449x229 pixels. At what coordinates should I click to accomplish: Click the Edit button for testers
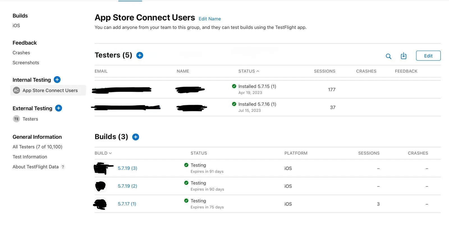click(x=428, y=56)
